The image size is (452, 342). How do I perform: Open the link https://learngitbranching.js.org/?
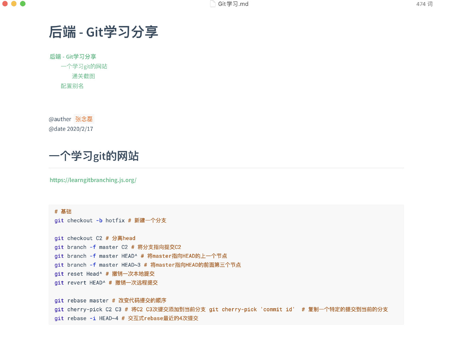coord(93,180)
